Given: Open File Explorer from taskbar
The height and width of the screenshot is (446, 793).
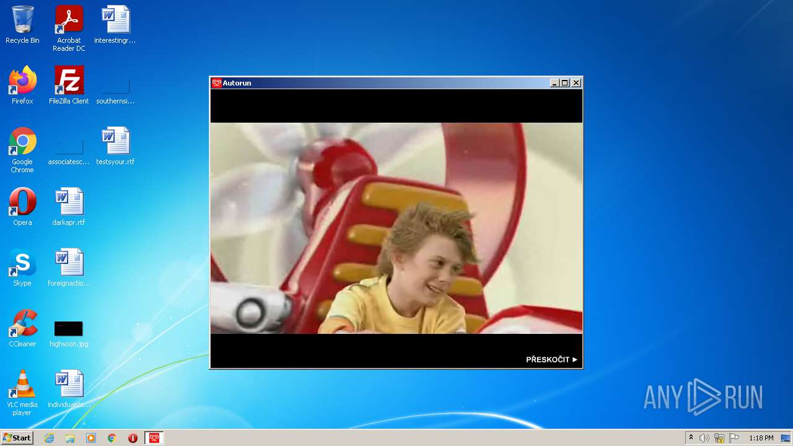Looking at the screenshot, I should click(x=70, y=438).
